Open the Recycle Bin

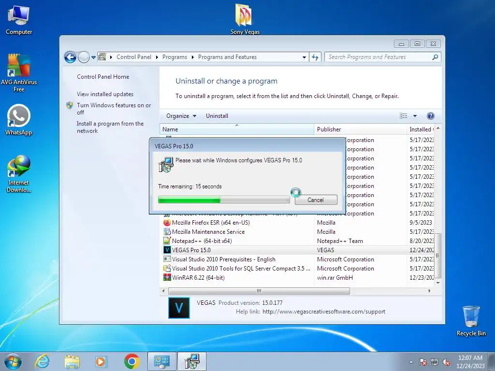pos(471,321)
